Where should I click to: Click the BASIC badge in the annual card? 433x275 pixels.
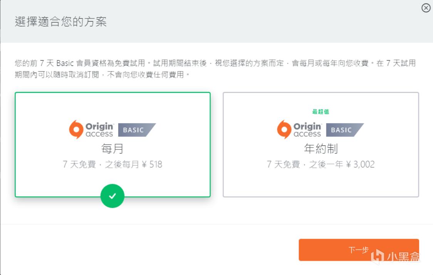pyautogui.click(x=344, y=130)
